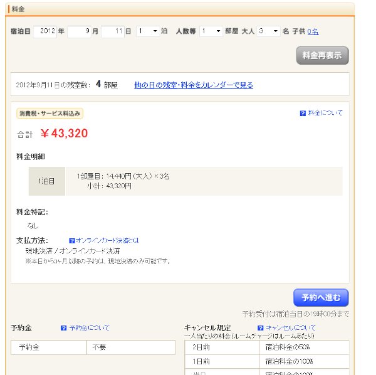Click the 子供 0名 link
376x375 pixels.
tap(313, 31)
